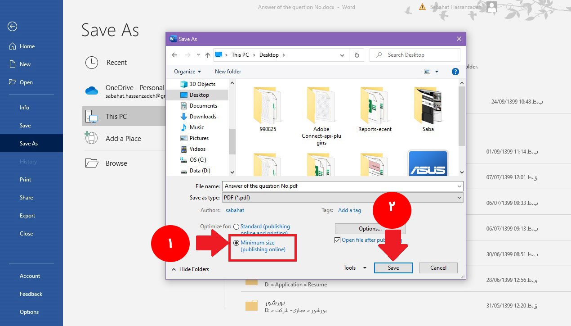Viewport: 571px width, 326px height.
Task: Refresh the Desktop folder listing
Action: click(x=357, y=55)
